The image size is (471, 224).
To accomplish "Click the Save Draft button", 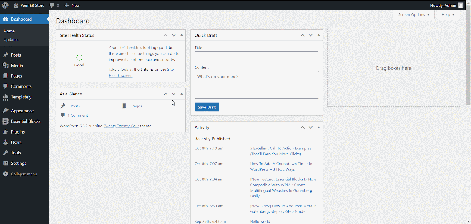I will click(207, 107).
